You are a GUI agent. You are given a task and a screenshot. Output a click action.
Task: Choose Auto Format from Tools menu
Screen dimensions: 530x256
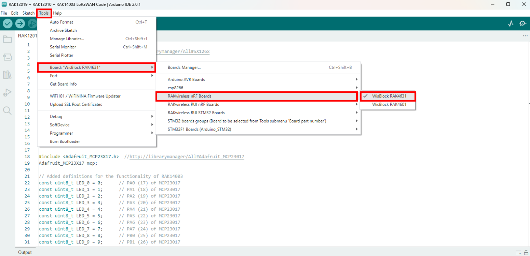point(97,22)
